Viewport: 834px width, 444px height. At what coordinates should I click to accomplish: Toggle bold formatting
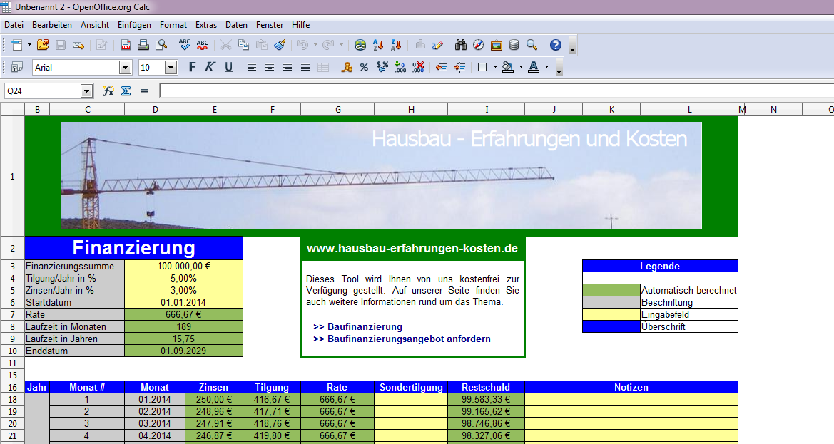[192, 67]
